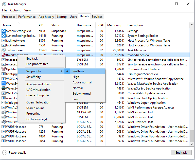
Task: Choose Properties in context menu
Action: point(41,114)
